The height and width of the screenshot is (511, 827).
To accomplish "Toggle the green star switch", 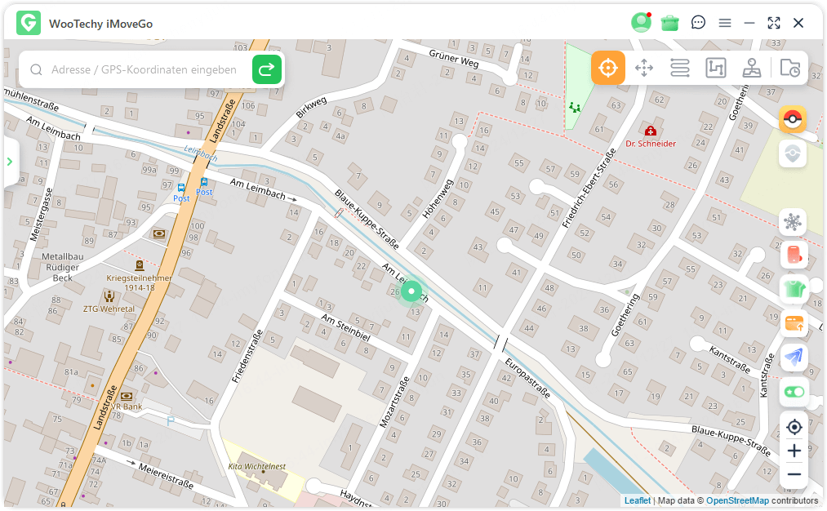I will coord(792,392).
